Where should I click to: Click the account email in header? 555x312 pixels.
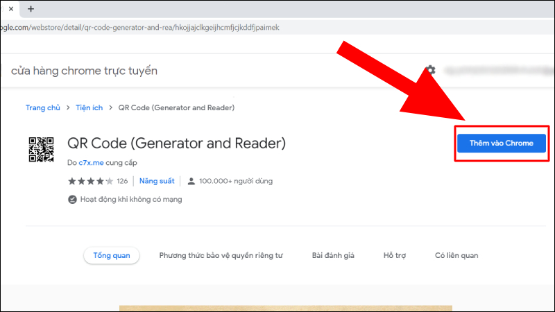point(496,70)
